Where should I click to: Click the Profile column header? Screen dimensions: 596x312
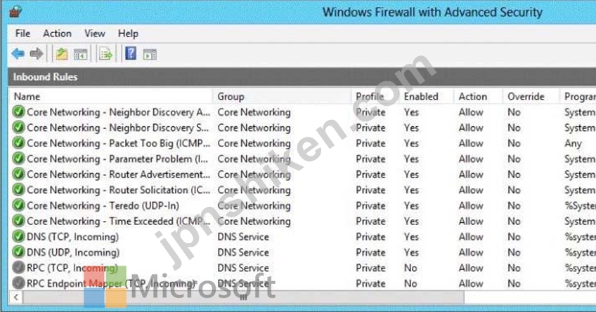click(375, 96)
